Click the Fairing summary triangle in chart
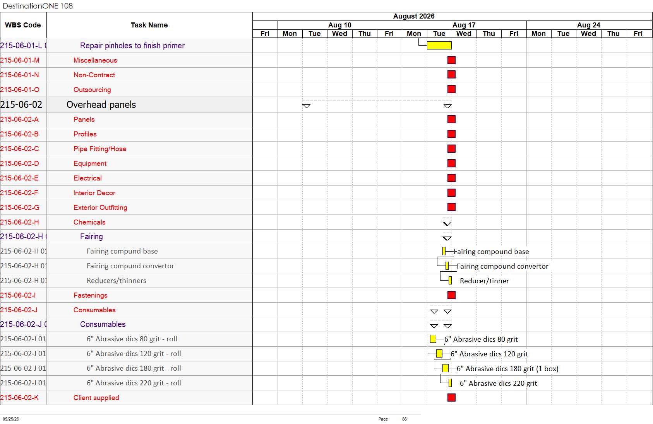 pyautogui.click(x=447, y=238)
